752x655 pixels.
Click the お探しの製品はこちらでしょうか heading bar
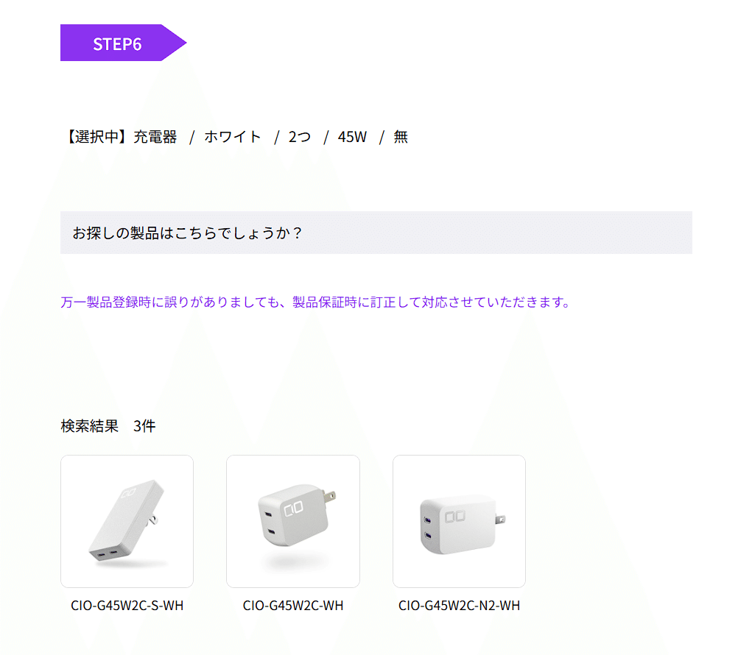pyautogui.click(x=376, y=233)
